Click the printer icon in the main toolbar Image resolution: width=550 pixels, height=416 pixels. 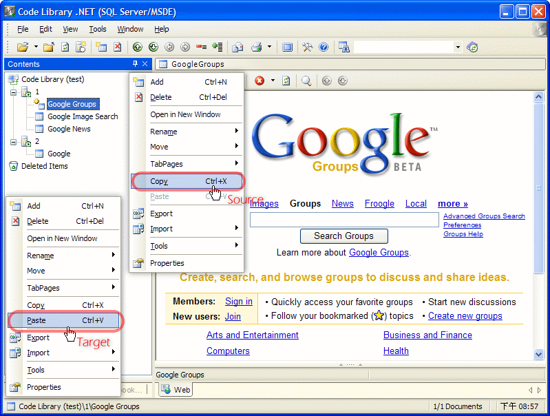pyautogui.click(x=256, y=47)
